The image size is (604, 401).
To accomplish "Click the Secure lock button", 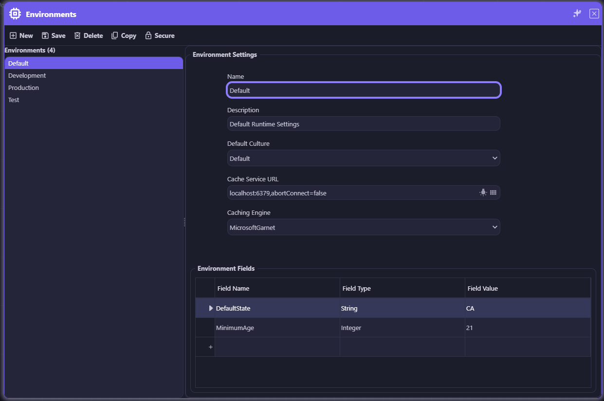I will [x=160, y=35].
